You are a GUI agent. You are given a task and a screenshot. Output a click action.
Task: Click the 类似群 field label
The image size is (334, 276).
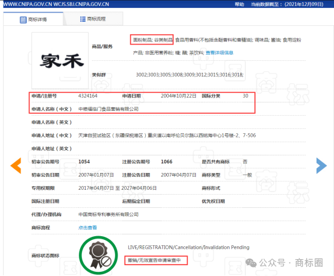(x=99, y=75)
